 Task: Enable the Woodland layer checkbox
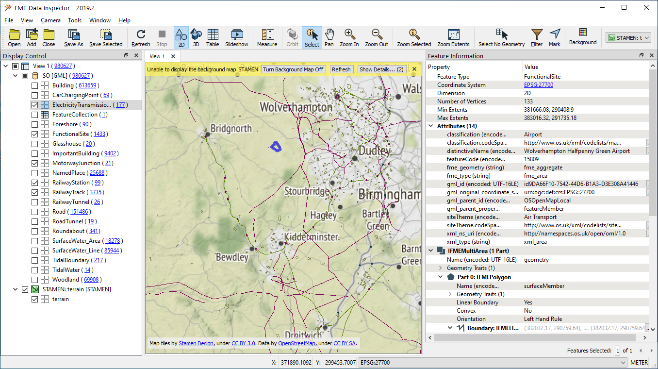pos(34,280)
